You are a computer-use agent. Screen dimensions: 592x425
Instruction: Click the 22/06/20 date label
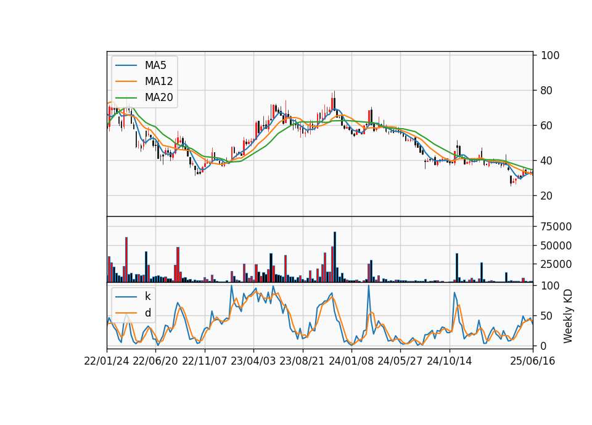155,361
